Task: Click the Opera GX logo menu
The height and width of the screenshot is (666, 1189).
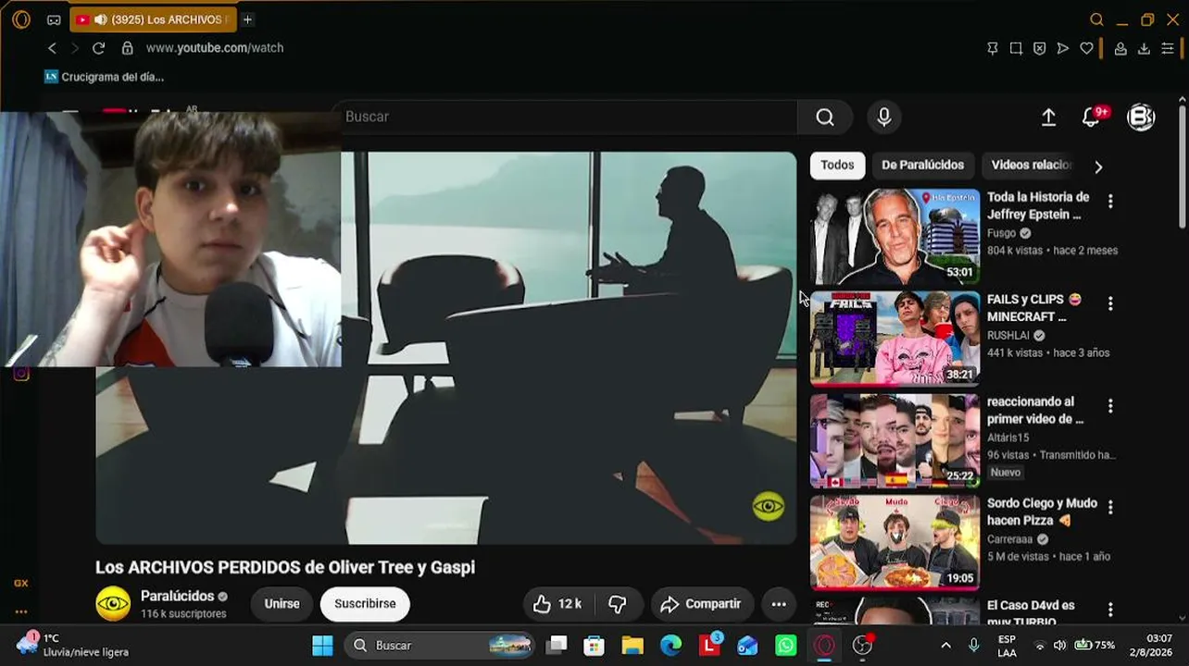Action: coord(21,19)
